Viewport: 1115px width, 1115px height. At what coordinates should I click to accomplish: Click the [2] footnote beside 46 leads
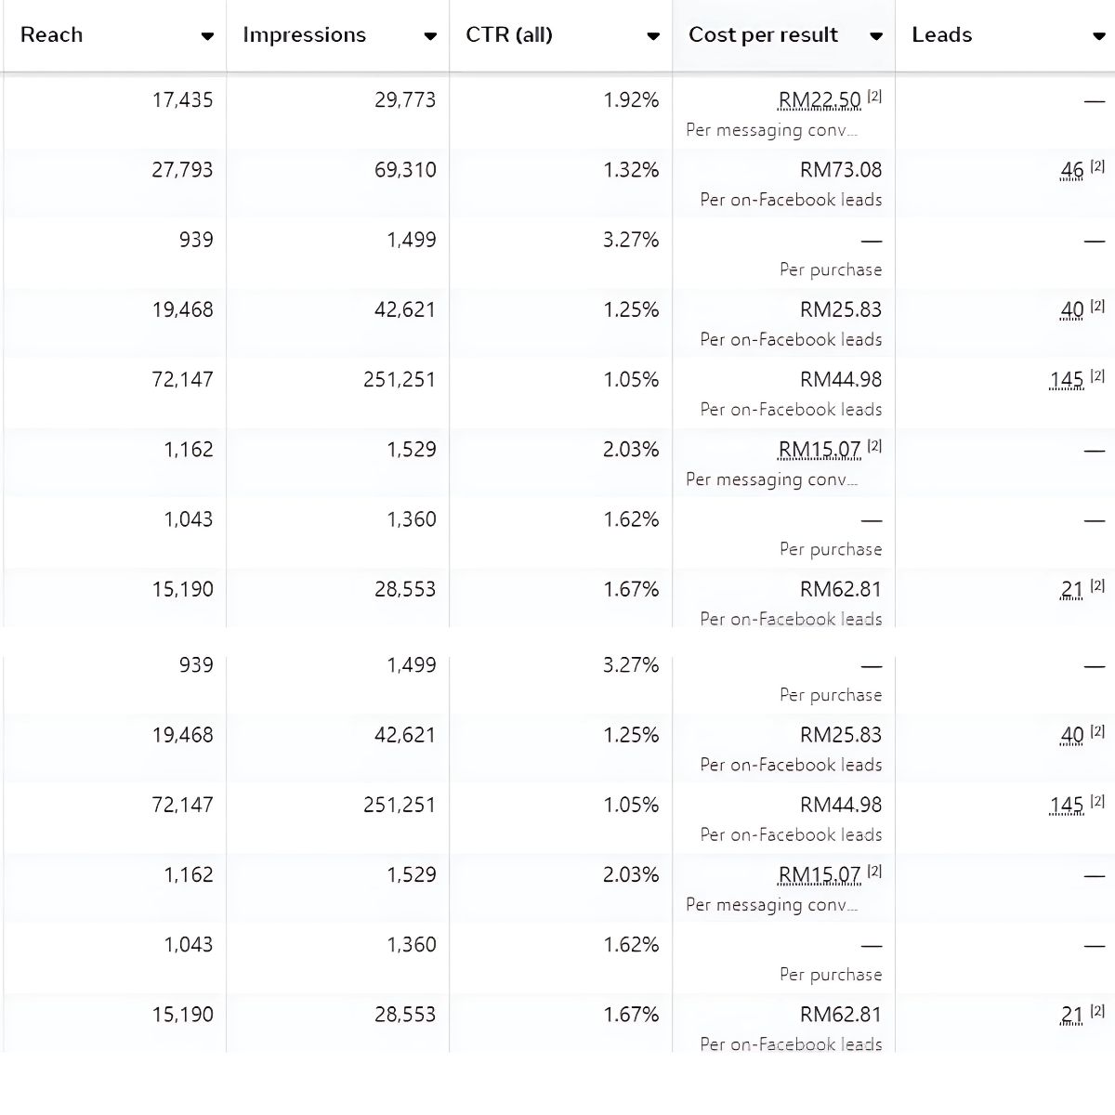tap(1097, 166)
